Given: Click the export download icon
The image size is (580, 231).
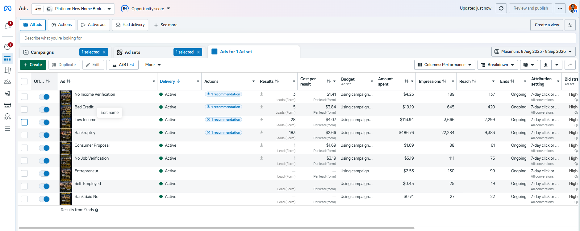Looking at the screenshot, I should [546, 65].
